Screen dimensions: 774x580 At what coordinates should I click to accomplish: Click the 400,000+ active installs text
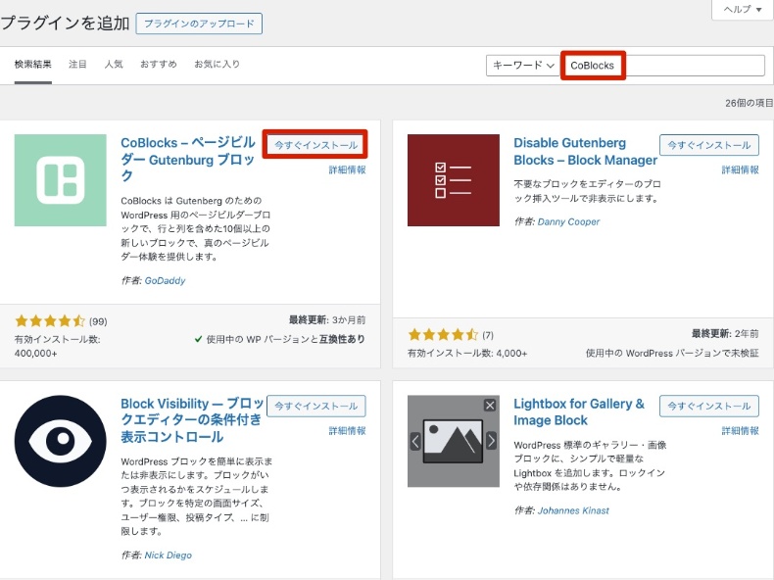(x=35, y=354)
